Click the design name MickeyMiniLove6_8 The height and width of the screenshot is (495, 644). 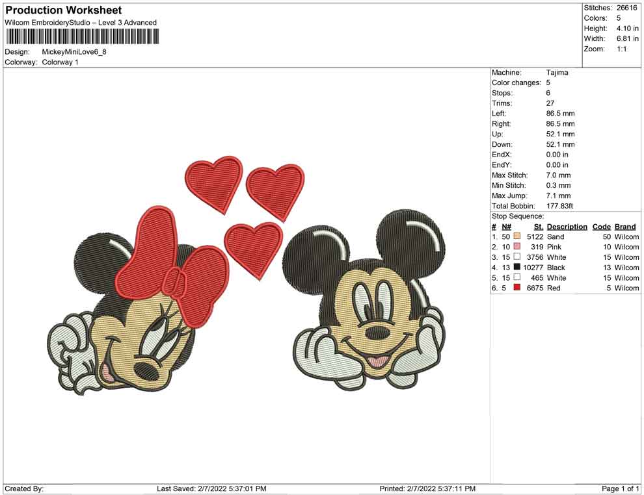[x=74, y=52]
